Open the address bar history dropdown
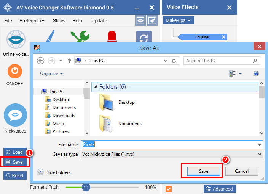268x194 pixels. pyautogui.click(x=166, y=61)
